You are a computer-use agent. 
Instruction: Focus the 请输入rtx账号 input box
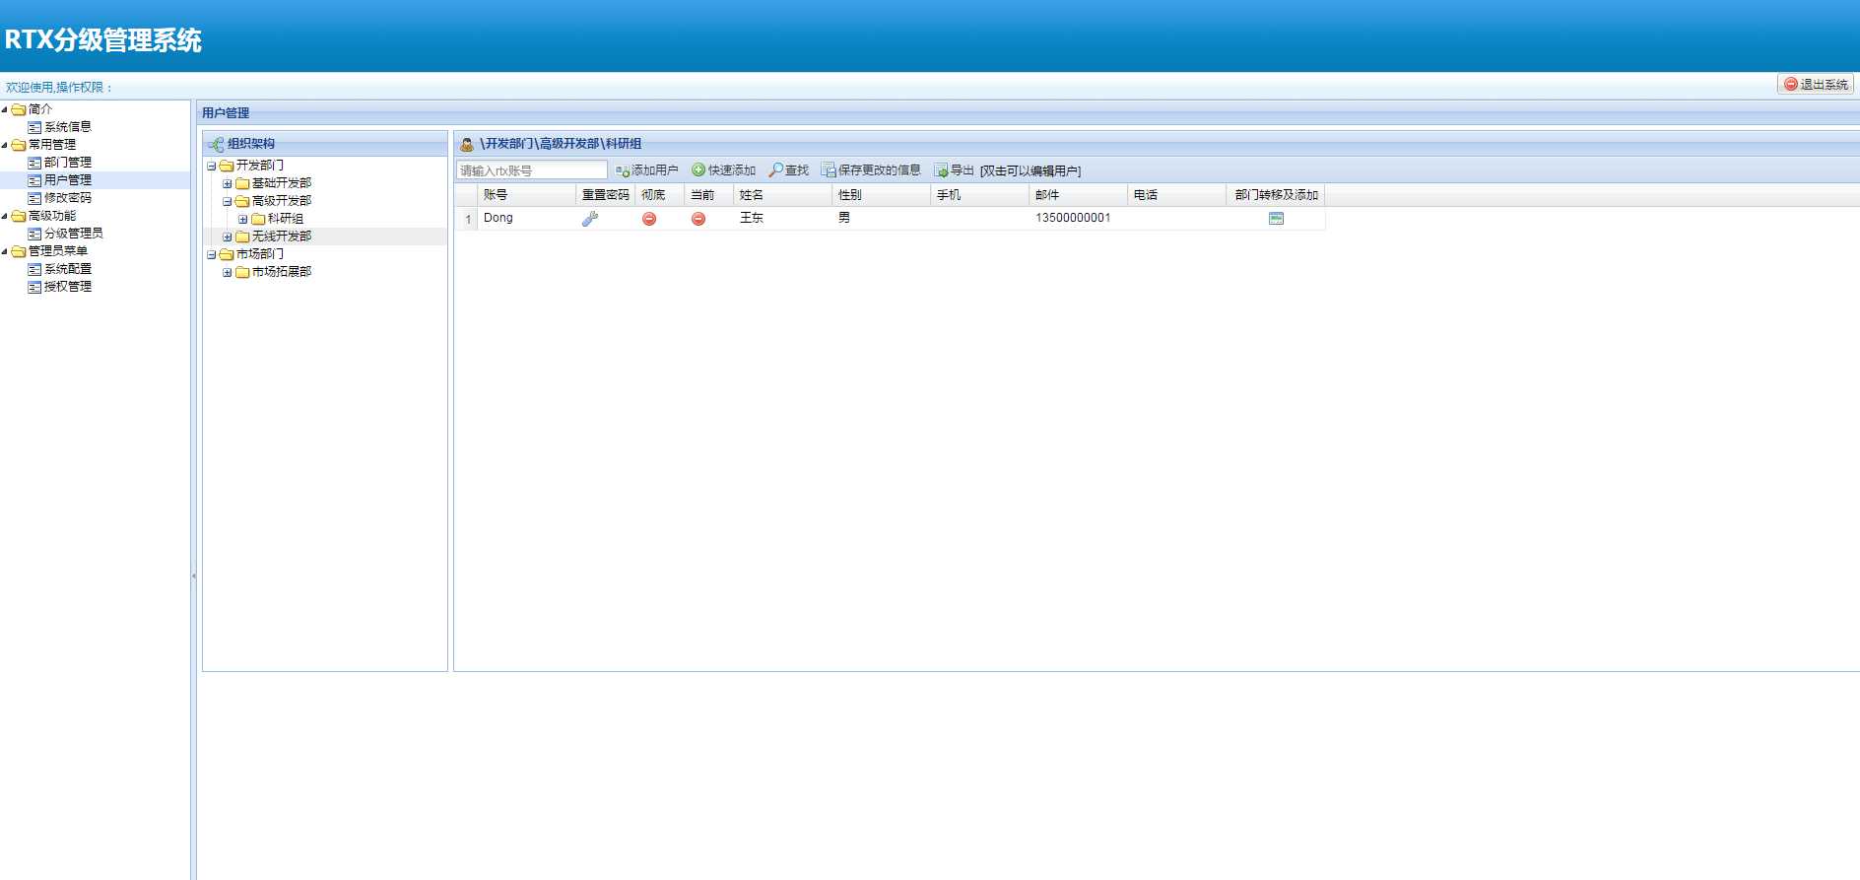point(532,170)
